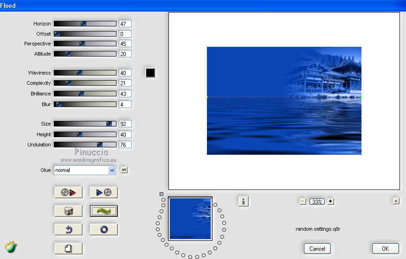
Task: Click the Horizon slider track
Action: (x=85, y=24)
